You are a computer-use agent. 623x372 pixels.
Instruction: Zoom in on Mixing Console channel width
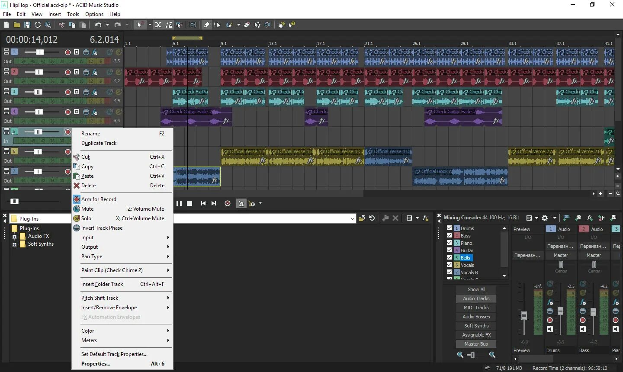(492, 355)
